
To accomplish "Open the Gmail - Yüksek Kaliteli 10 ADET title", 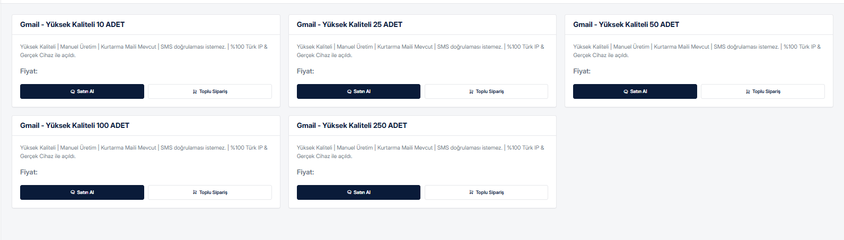I will point(73,24).
